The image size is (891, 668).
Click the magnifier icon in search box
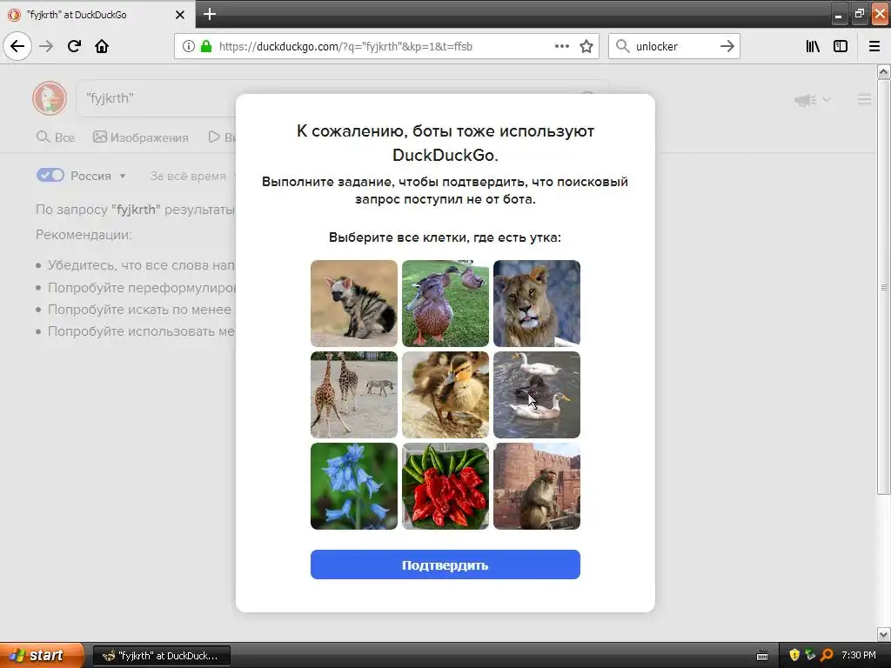tap(623, 46)
